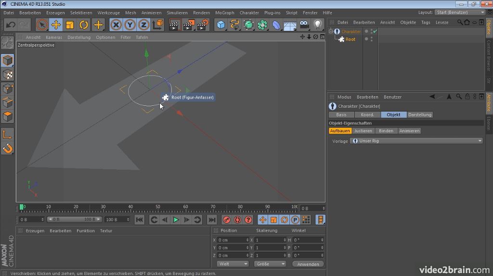Click the Anwenden button
This screenshot has height=276, width=493.
[x=308, y=264]
